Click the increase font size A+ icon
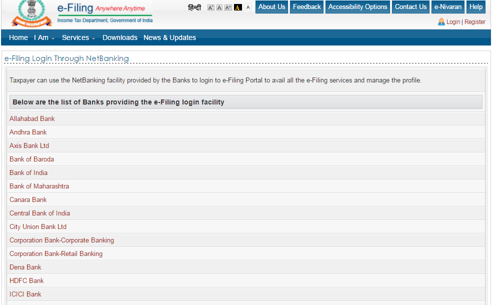Screen dimensions: 496x305 (228, 7)
